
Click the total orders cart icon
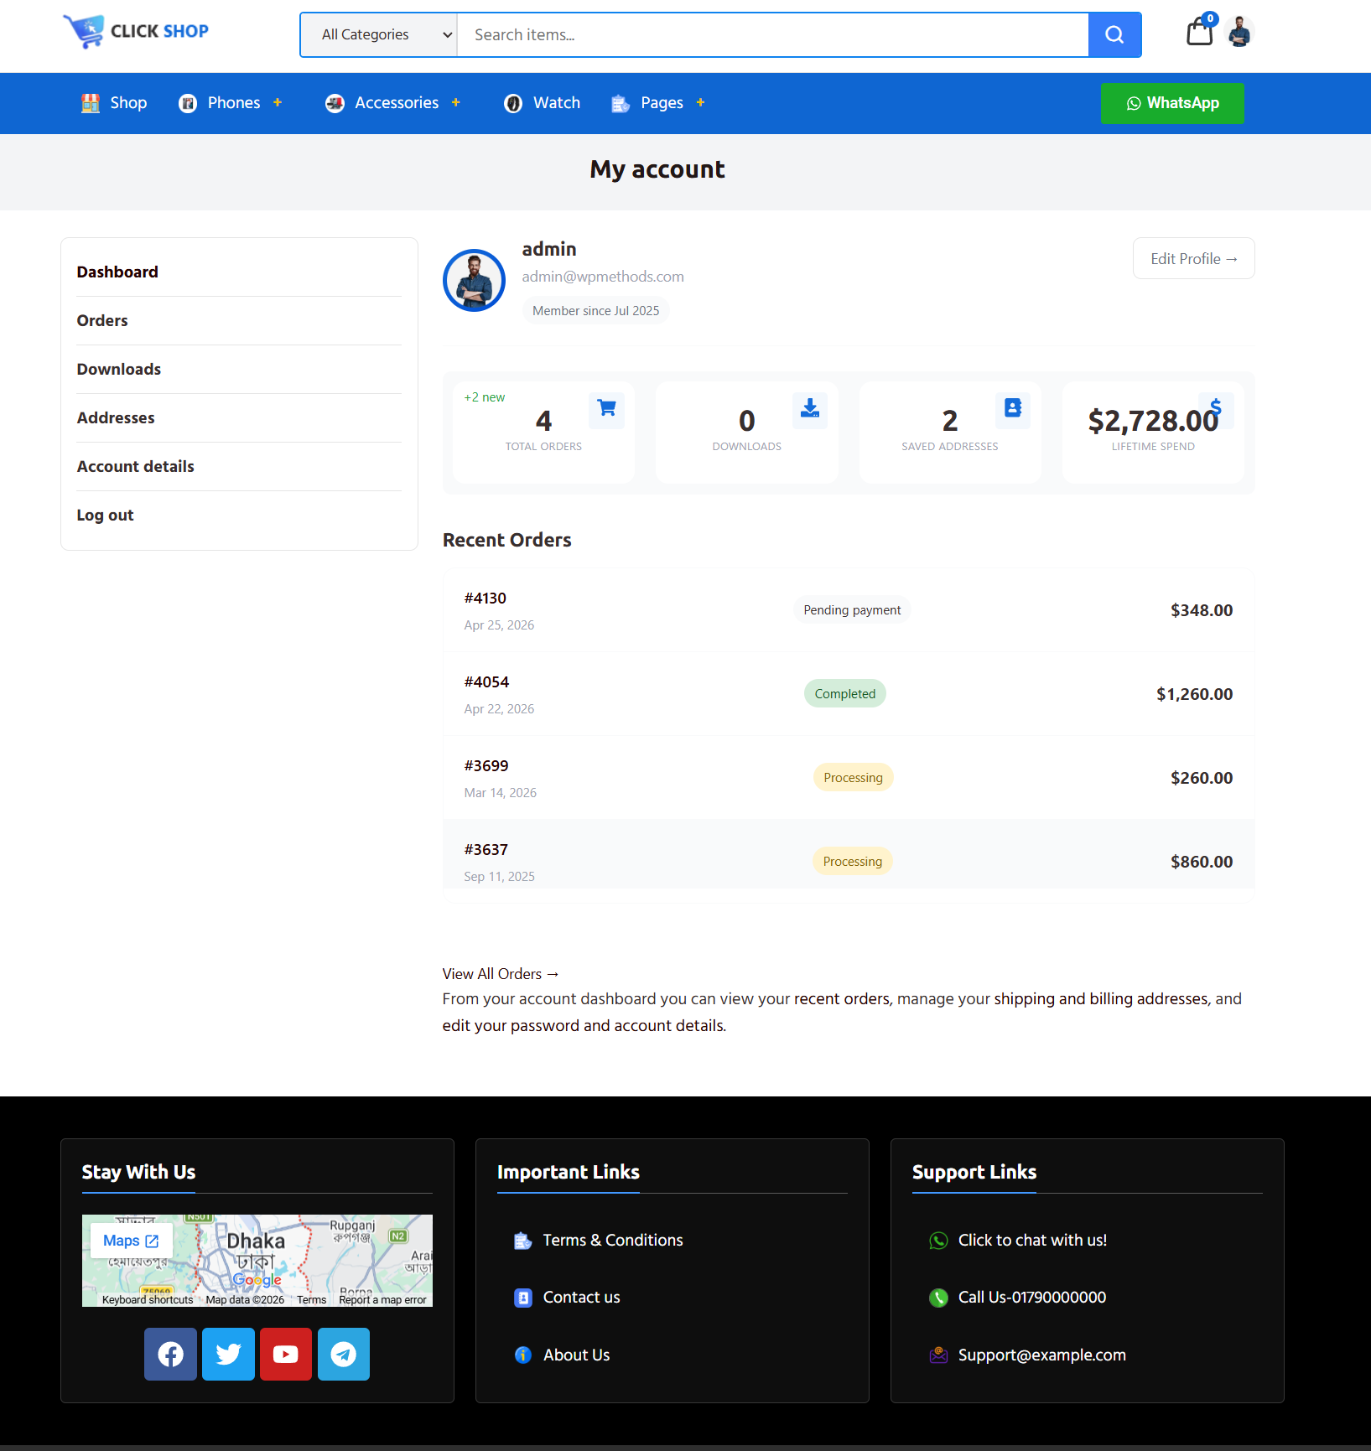[x=606, y=409]
